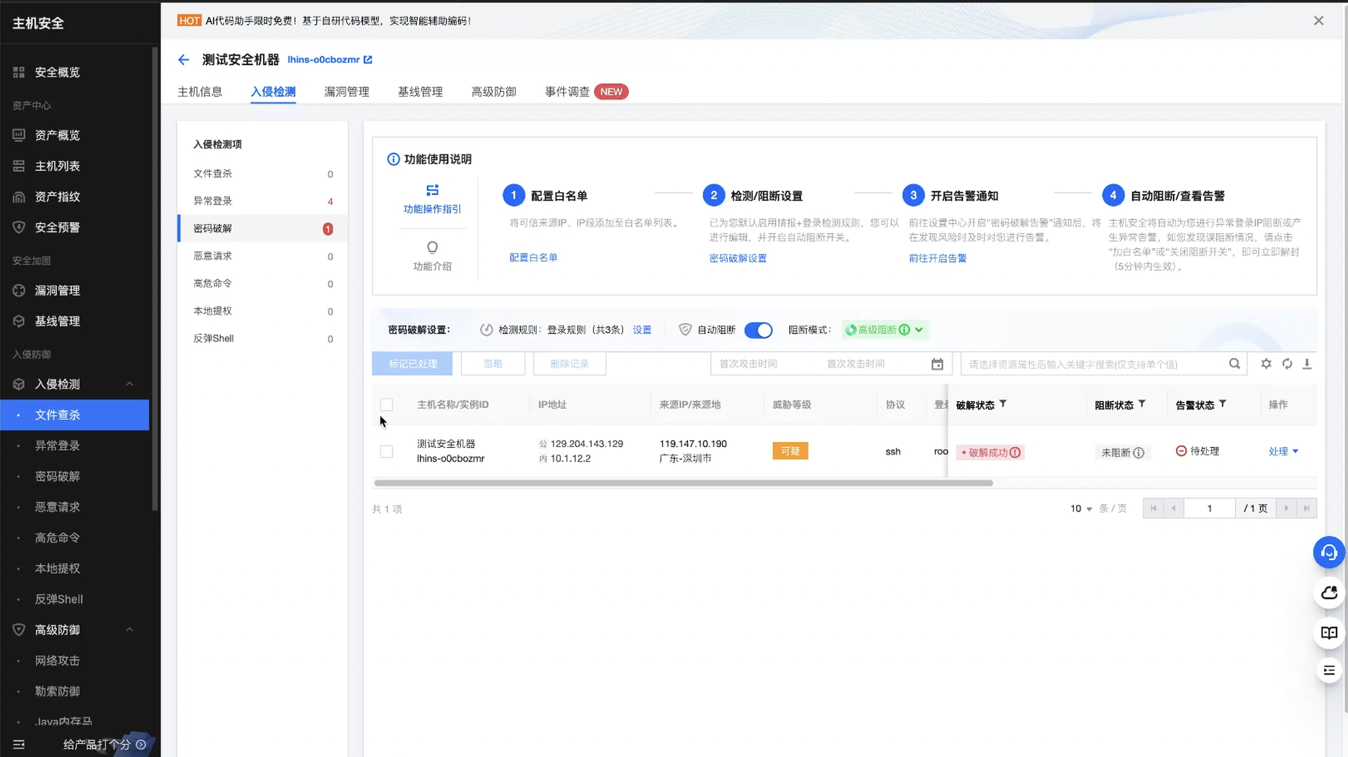Click the search magnifier icon

(1234, 364)
